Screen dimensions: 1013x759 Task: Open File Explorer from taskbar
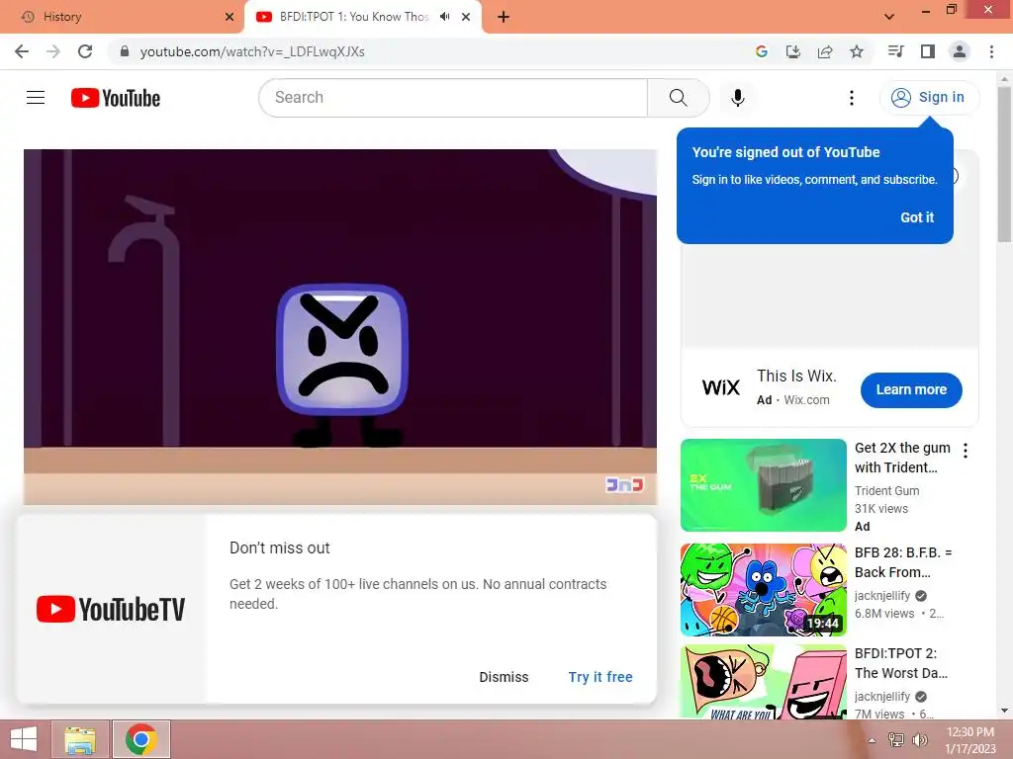point(80,739)
